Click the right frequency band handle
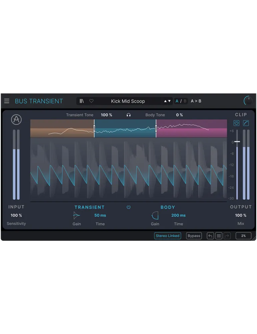257x334 pixels. 156,128
